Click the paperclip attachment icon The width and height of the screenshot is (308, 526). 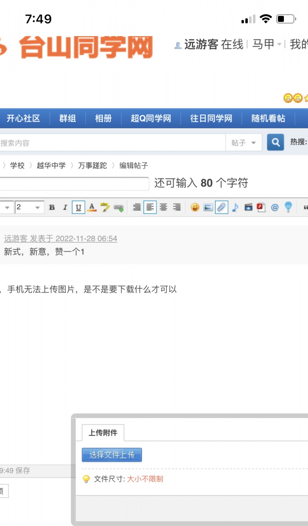(222, 207)
